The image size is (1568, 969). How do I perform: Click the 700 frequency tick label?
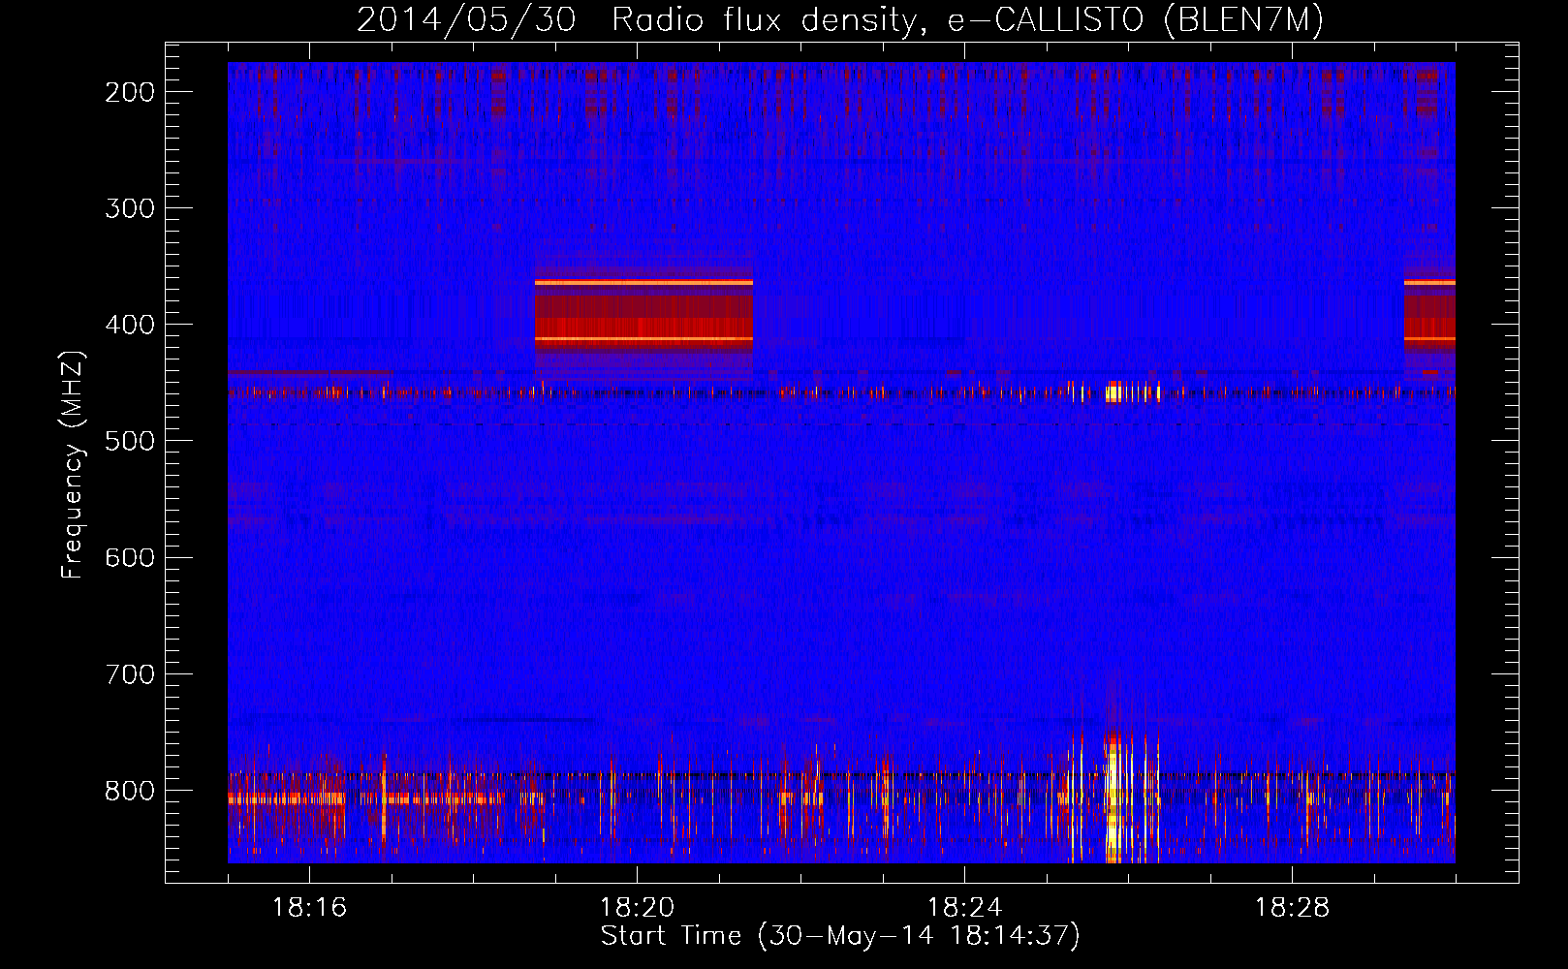129,673
